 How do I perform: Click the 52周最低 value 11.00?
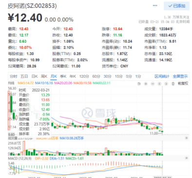point(76,66)
